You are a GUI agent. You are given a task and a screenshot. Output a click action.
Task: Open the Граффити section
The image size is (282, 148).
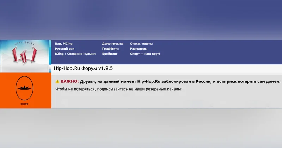(x=110, y=49)
